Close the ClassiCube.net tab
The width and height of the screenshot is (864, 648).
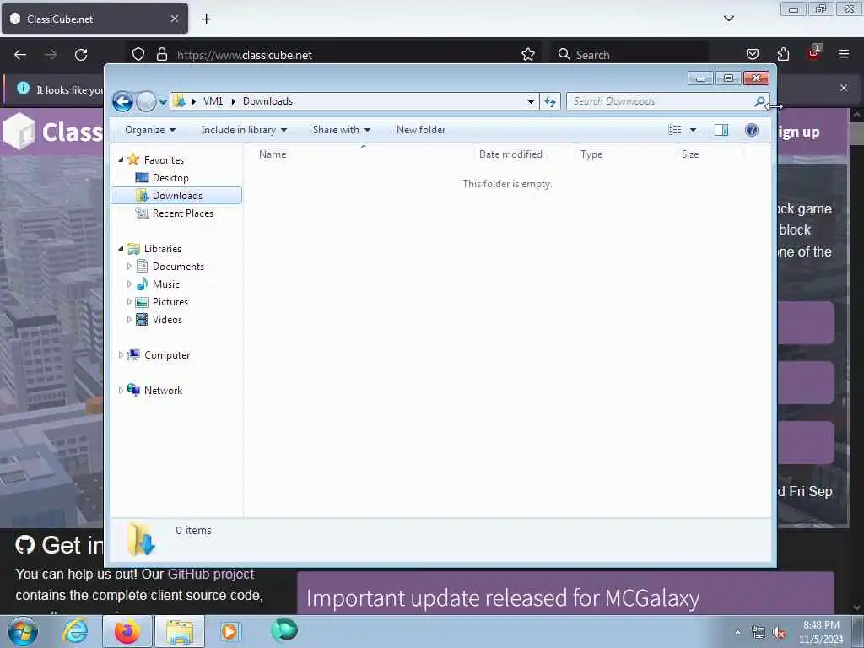point(174,19)
